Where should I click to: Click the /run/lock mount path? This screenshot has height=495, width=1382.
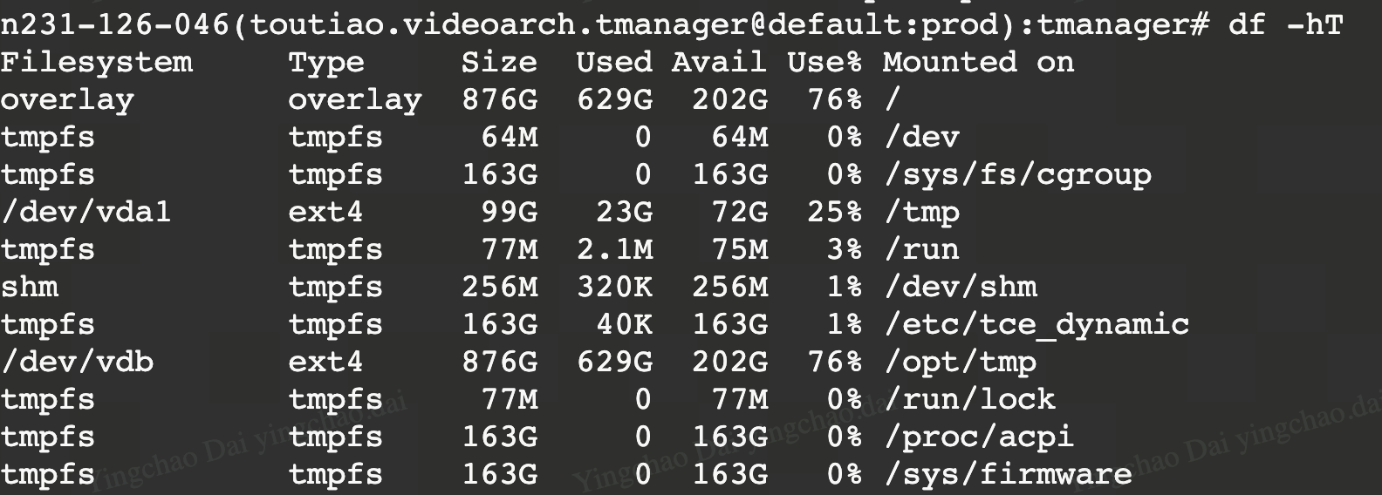click(x=969, y=399)
